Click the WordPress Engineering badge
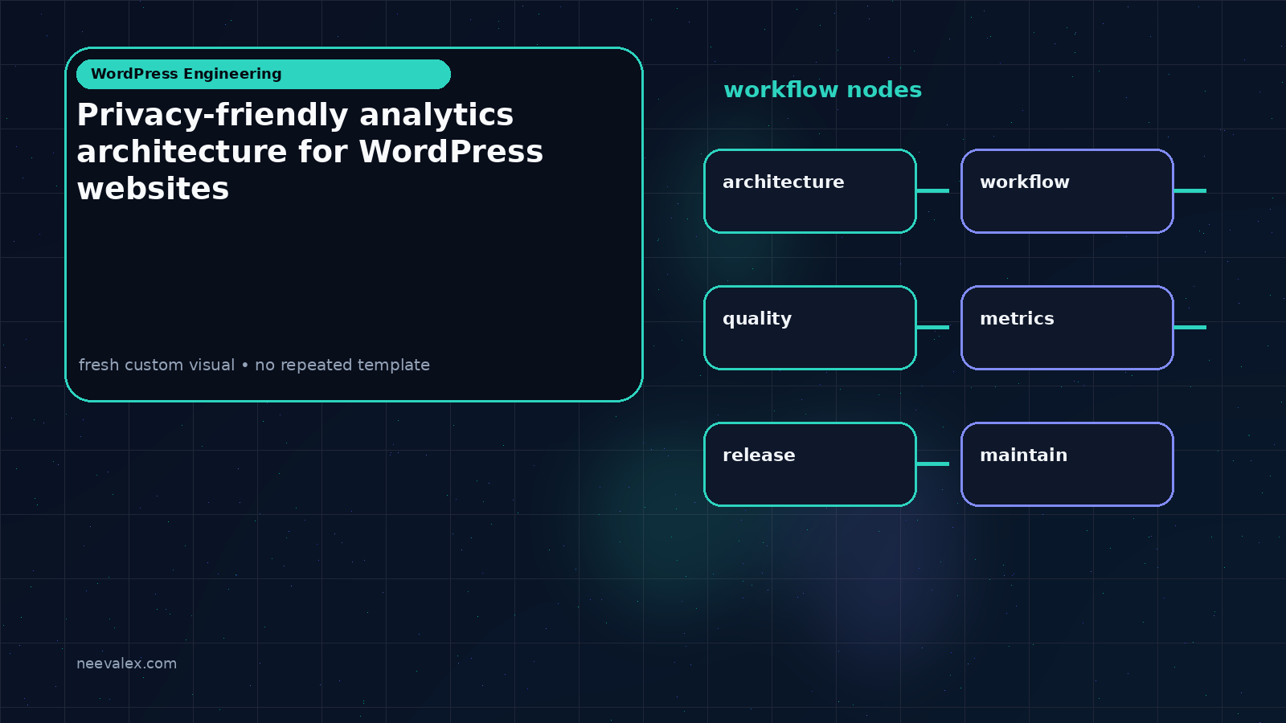Image resolution: width=1286 pixels, height=723 pixels. 264,74
